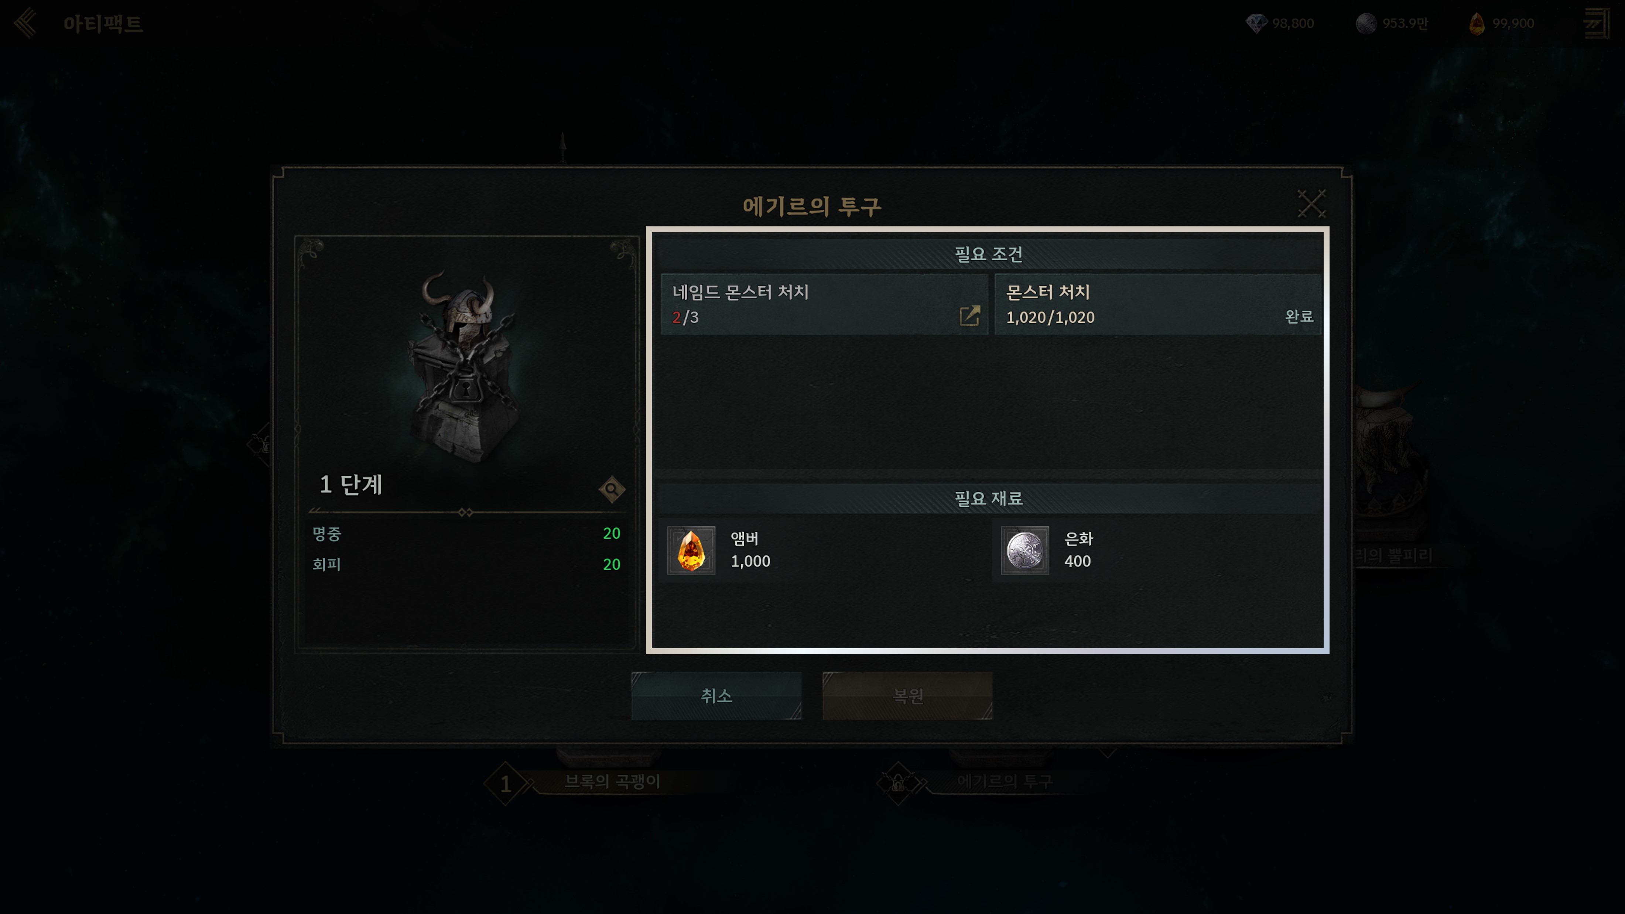Open shortcut link for 네임드 몬스터 처치
Viewport: 1625px width, 914px height.
click(x=969, y=315)
